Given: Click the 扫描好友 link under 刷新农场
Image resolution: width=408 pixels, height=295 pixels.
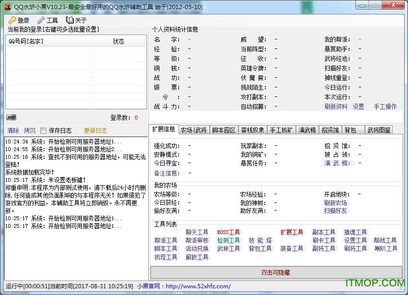Looking at the screenshot, I should pos(335,211).
